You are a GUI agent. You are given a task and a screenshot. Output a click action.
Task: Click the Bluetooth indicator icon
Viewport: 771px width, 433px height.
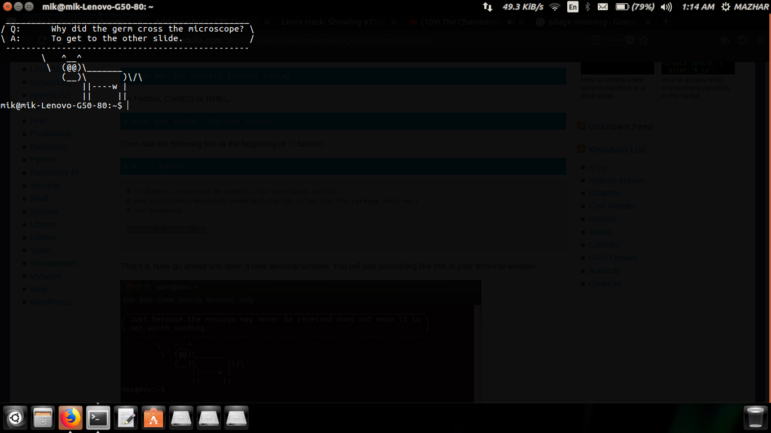587,7
